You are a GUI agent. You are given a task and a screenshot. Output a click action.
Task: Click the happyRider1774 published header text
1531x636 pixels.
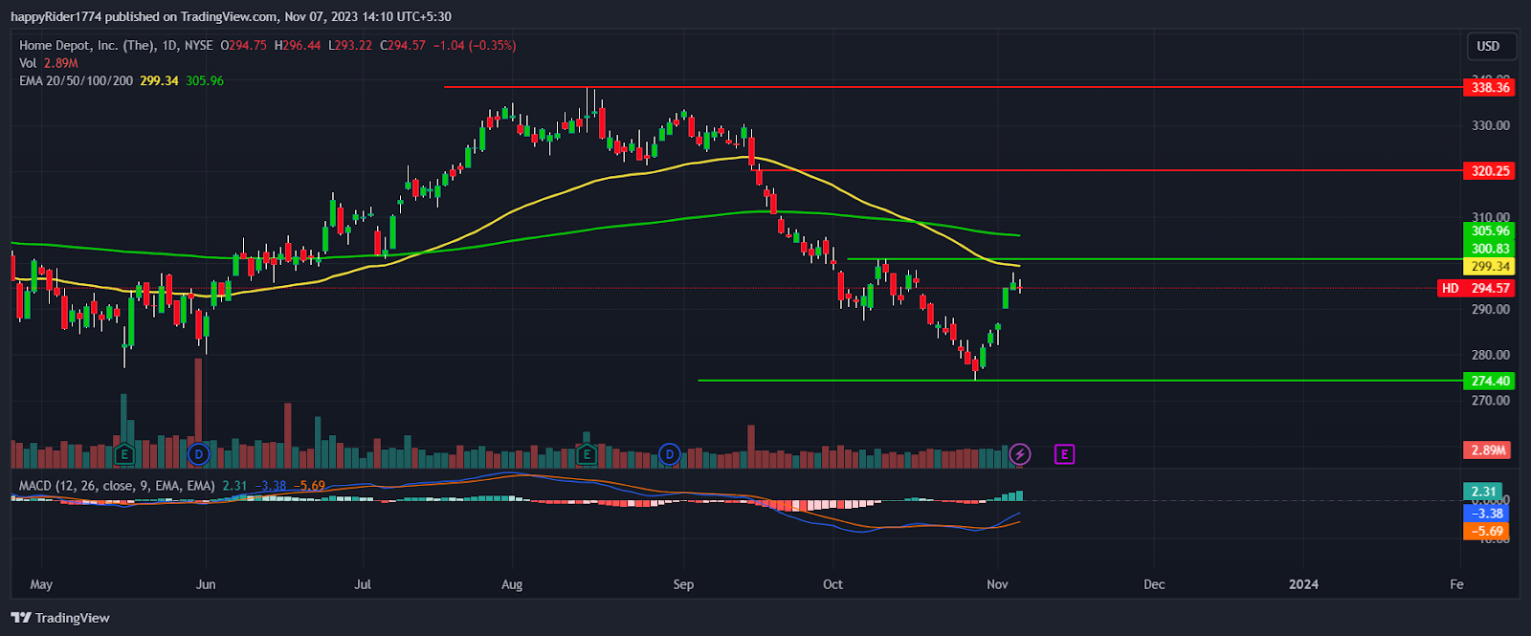point(231,16)
